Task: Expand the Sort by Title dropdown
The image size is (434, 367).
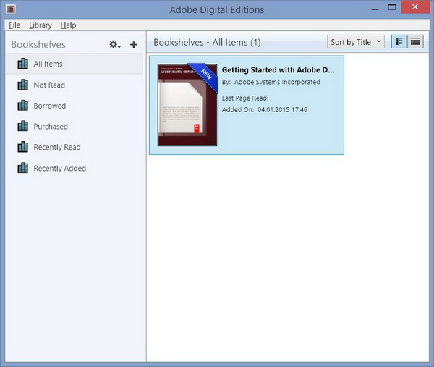Action: point(356,42)
